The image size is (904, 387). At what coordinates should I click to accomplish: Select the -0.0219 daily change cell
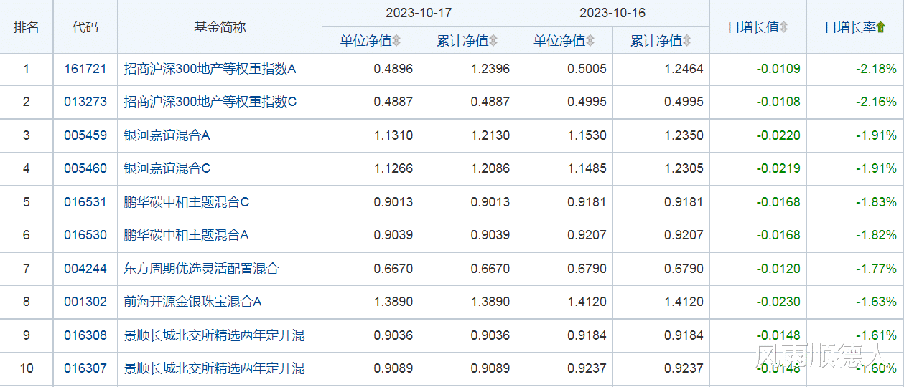[758, 169]
